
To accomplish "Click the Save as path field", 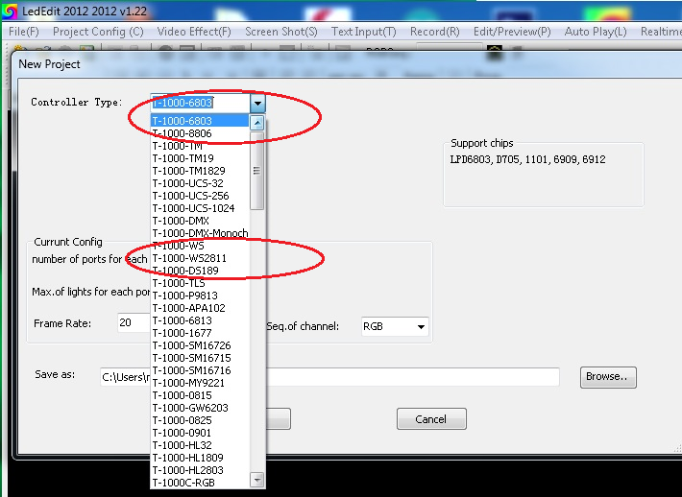I will coord(329,377).
